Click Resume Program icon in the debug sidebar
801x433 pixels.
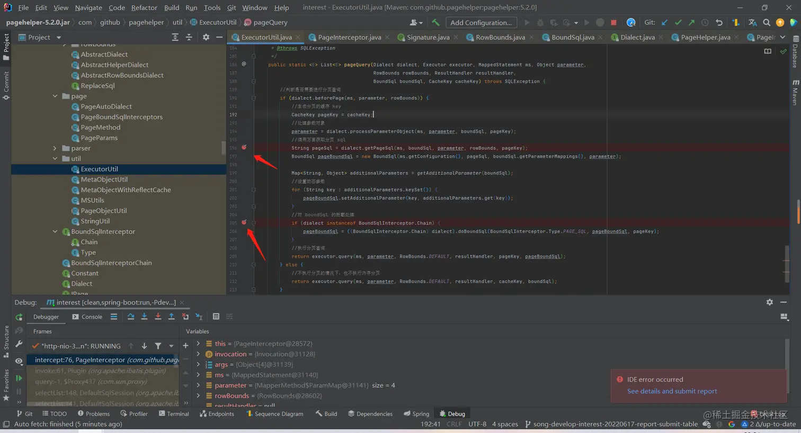coord(19,378)
